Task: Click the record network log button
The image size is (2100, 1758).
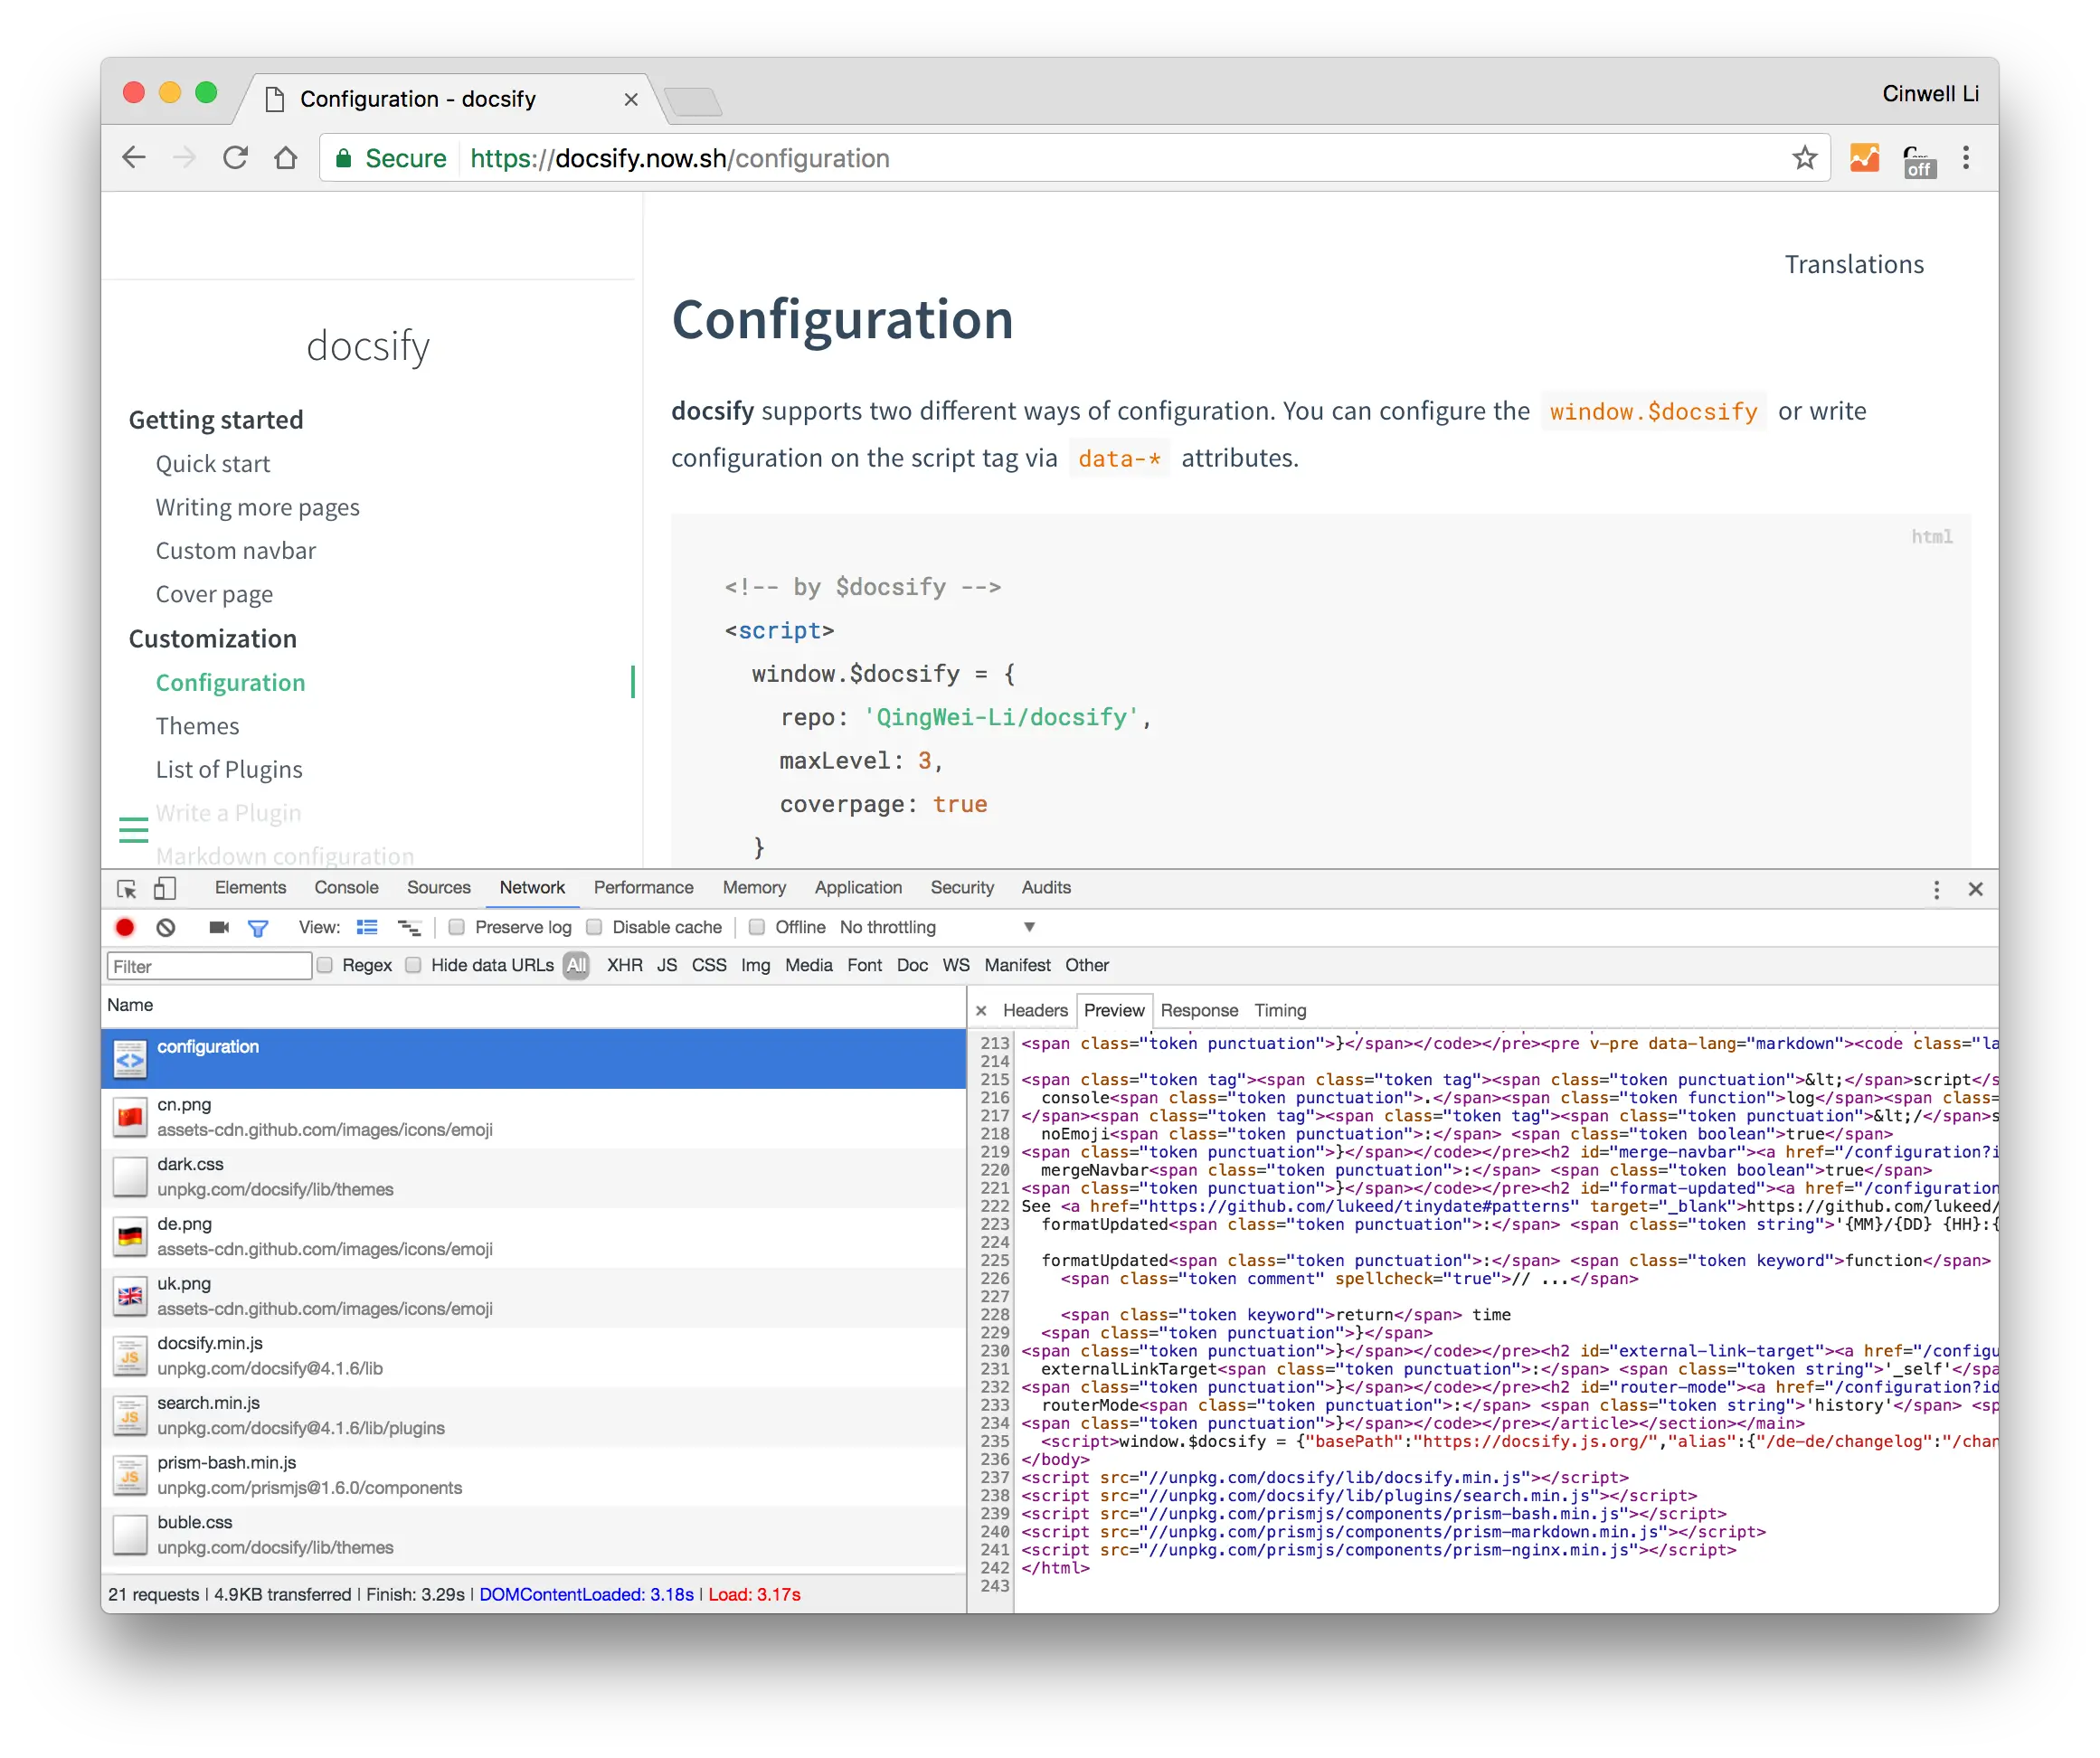Action: pos(125,927)
